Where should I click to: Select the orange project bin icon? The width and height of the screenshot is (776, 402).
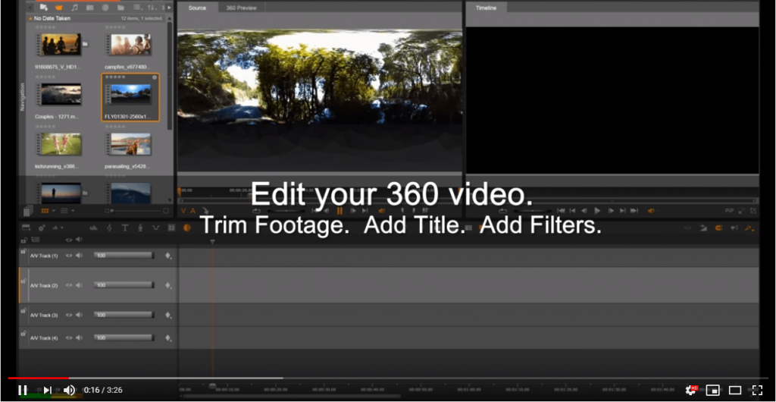59,8
